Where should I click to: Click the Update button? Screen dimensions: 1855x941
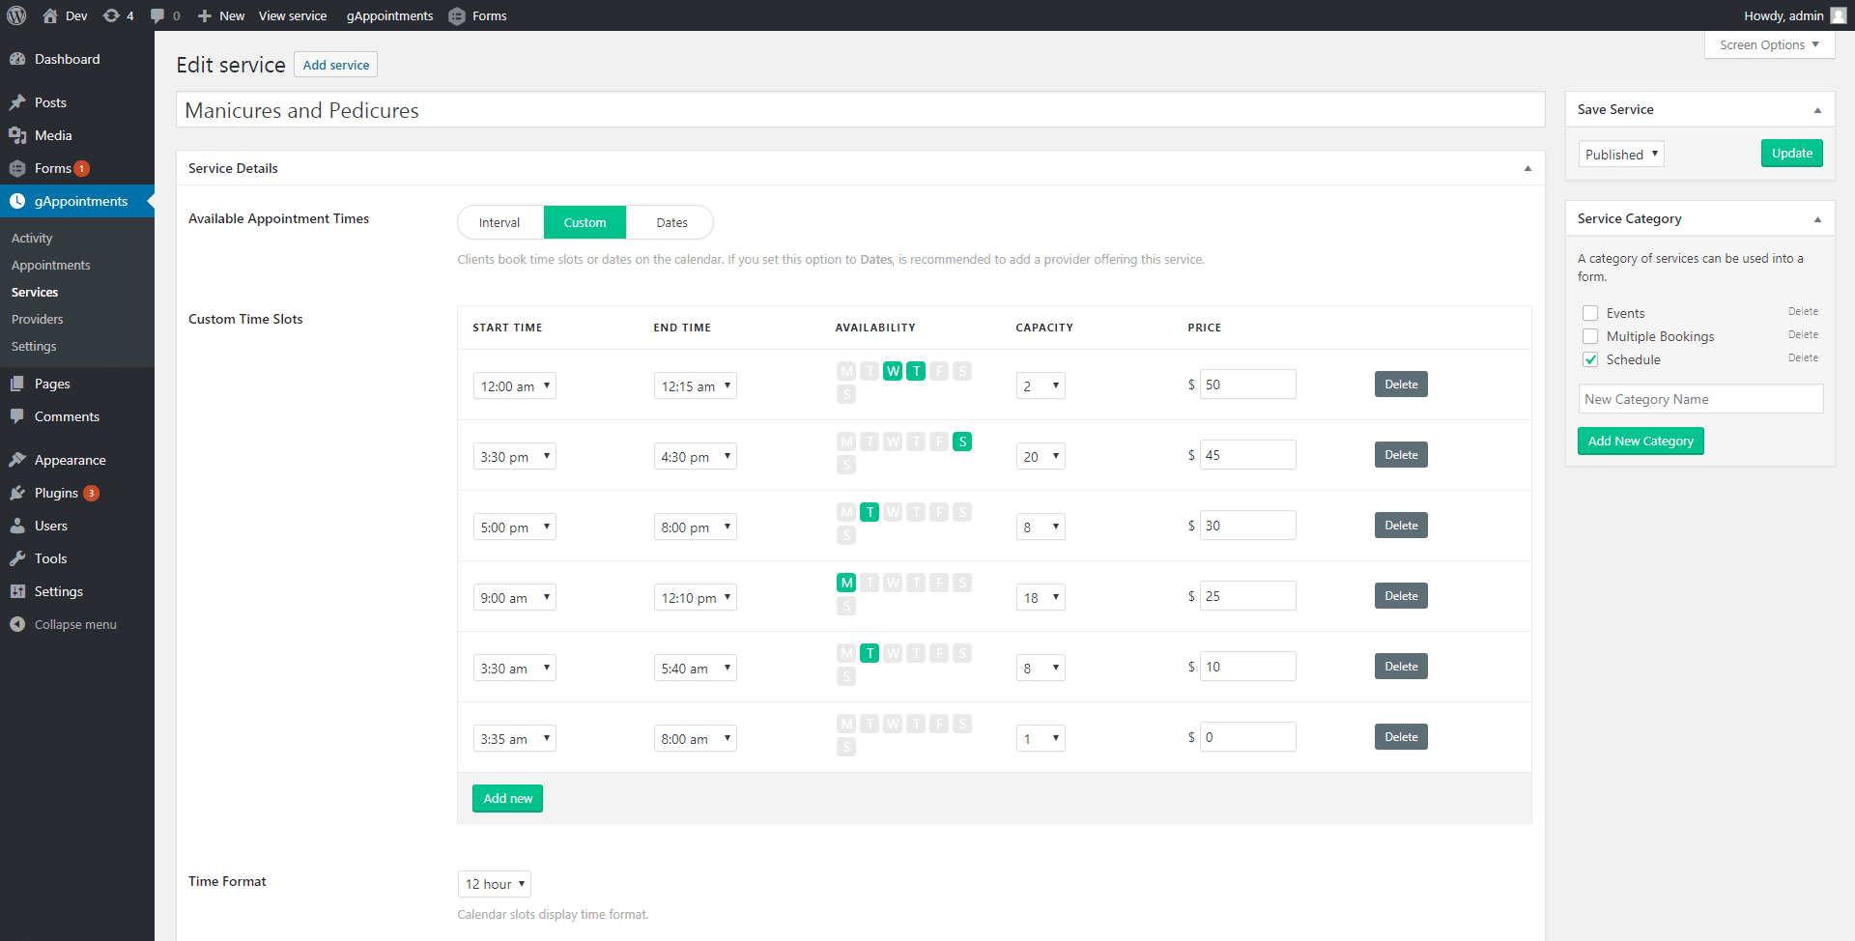coord(1791,154)
